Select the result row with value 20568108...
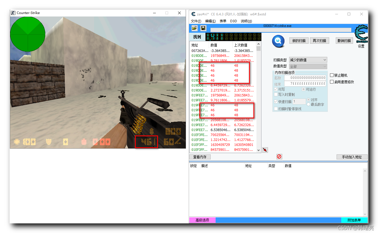This screenshot has height=233, width=378. click(223, 120)
